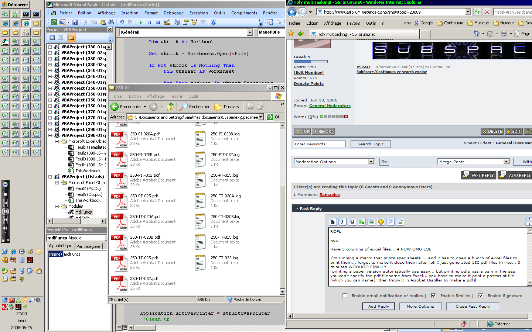Click the Search Topic button

click(x=371, y=144)
